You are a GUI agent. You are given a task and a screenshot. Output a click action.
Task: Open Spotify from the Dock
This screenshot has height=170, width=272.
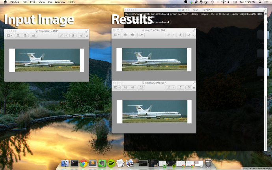point(111,163)
